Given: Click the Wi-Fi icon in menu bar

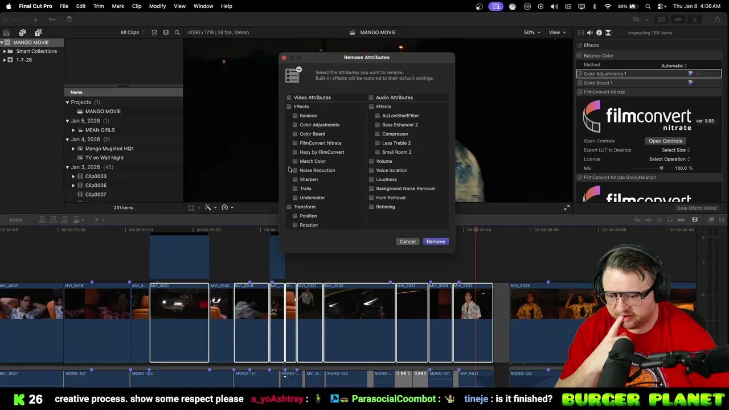Looking at the screenshot, I should pos(608,6).
